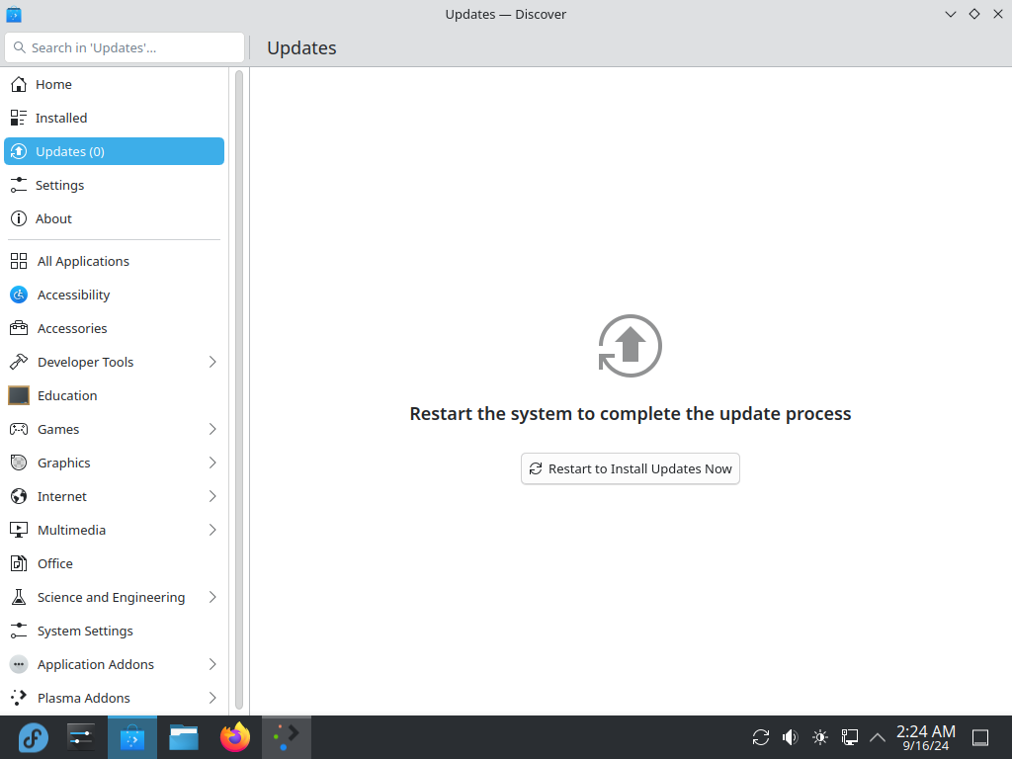Click the Discover icon in the taskbar
The height and width of the screenshot is (759, 1012).
[x=132, y=737]
